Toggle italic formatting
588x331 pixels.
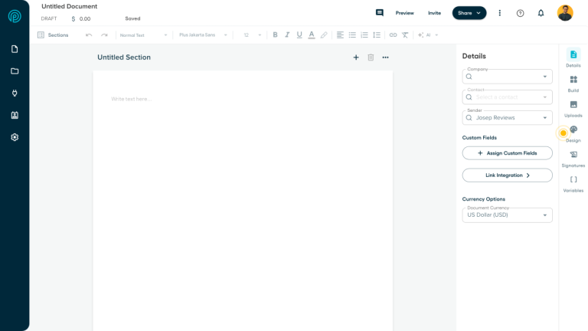(x=287, y=35)
